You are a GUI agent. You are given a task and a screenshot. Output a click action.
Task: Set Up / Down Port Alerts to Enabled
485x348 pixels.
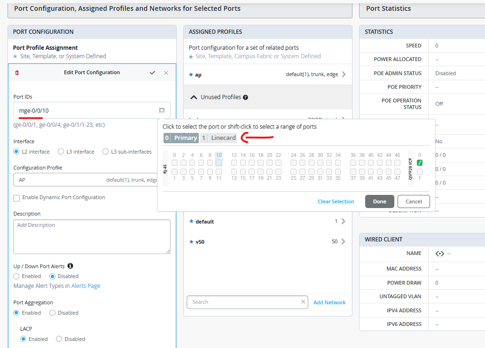click(16, 276)
